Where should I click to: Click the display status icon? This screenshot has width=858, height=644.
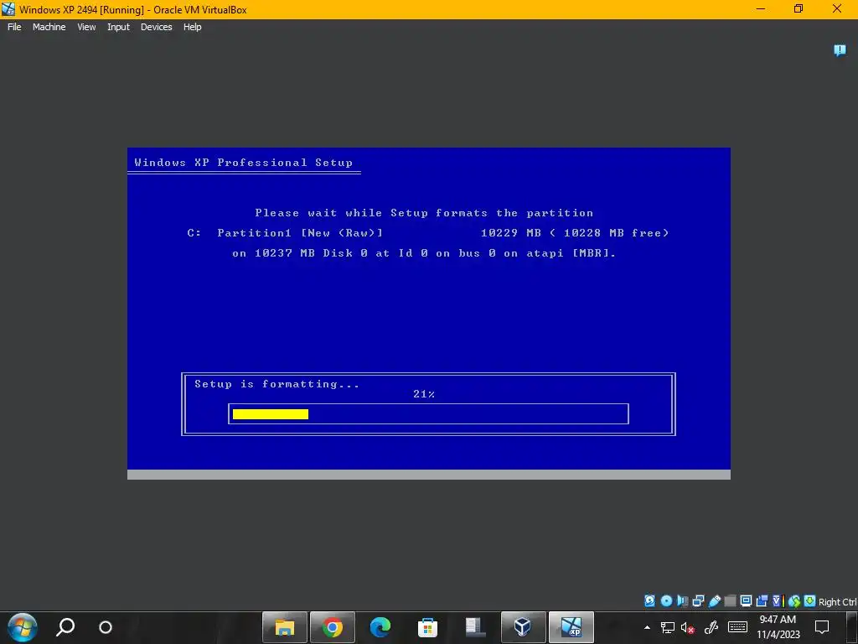(x=746, y=600)
